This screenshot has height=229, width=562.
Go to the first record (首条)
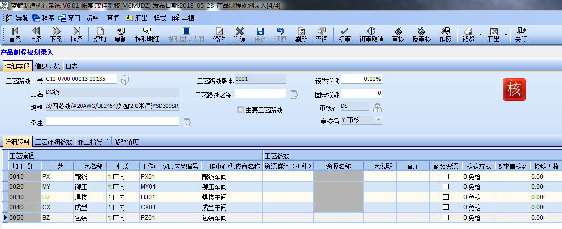15,35
